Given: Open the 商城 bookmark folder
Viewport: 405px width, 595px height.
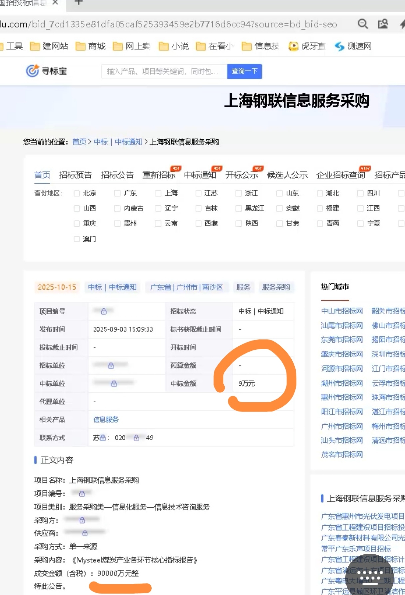Looking at the screenshot, I should click(x=91, y=46).
